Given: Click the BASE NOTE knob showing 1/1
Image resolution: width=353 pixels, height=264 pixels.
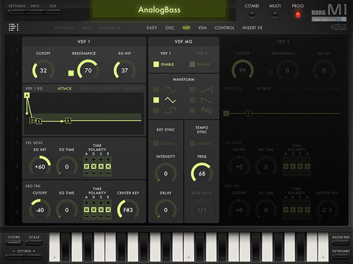Looking at the screenshot, I should point(202,210).
